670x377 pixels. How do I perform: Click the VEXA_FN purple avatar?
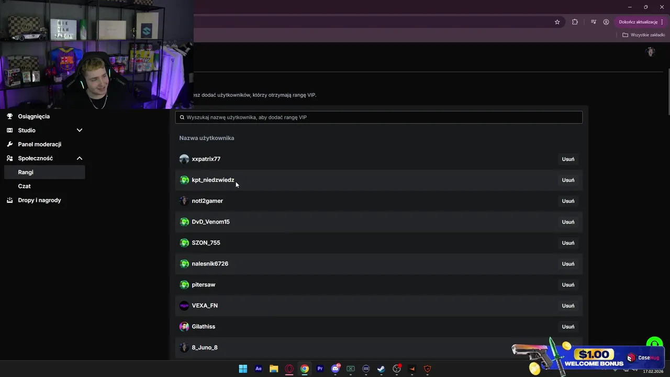[x=184, y=306]
